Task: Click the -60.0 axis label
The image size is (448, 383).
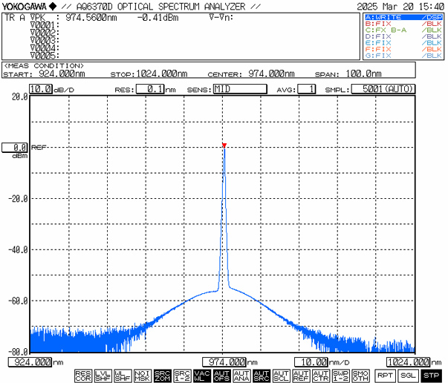Action: point(18,301)
